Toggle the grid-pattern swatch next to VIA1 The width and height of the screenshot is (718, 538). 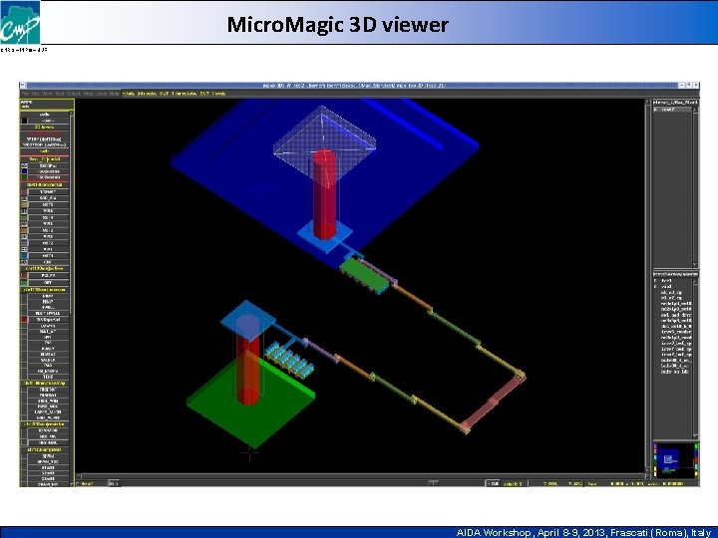[x=24, y=249]
